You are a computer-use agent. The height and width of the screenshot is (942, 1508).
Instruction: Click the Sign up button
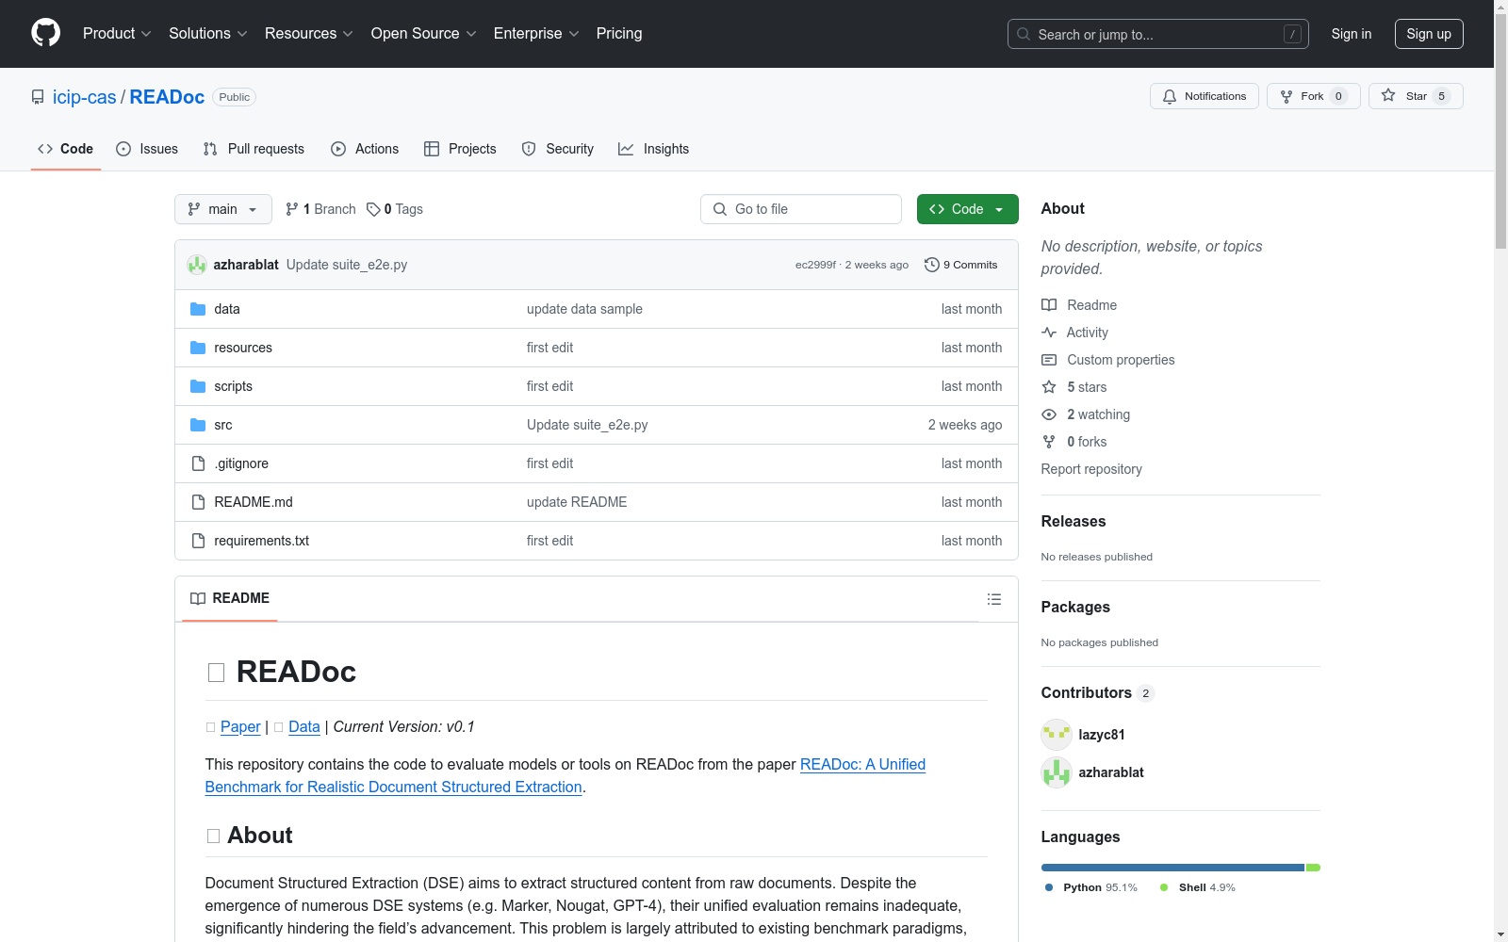click(1429, 34)
